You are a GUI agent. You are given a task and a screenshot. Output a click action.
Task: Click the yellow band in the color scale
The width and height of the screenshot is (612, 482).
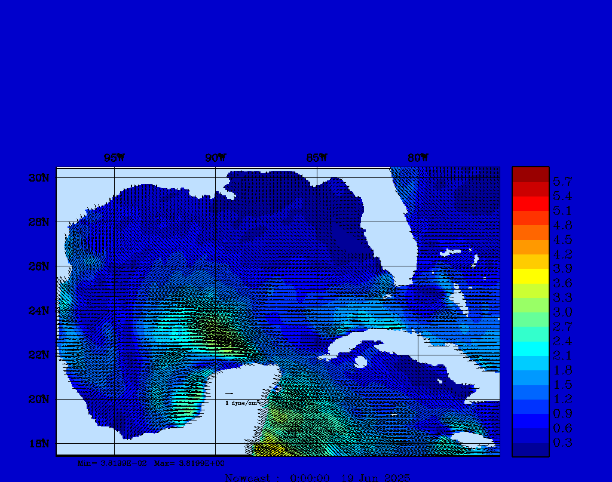point(530,276)
